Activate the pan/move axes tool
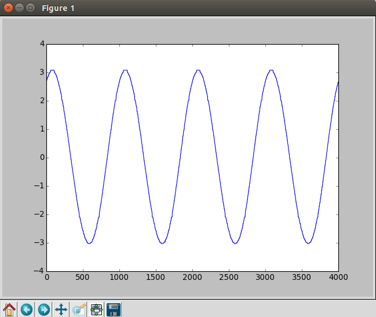The image size is (376, 317). 61,309
